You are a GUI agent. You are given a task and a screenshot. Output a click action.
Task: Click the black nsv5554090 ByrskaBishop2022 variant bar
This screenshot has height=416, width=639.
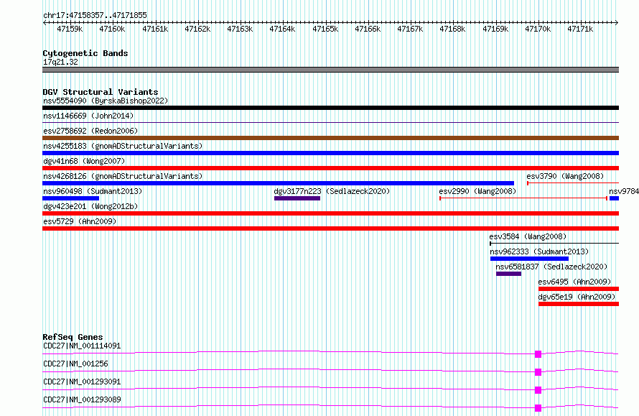(x=330, y=108)
